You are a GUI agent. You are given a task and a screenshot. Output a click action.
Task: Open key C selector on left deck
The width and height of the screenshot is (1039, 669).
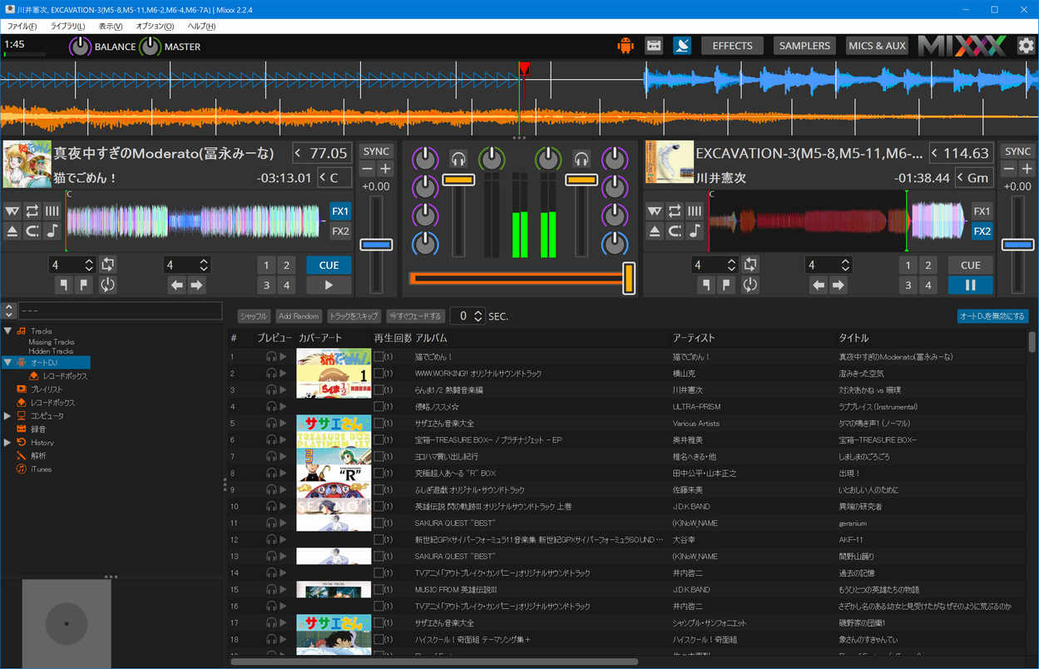tap(334, 177)
